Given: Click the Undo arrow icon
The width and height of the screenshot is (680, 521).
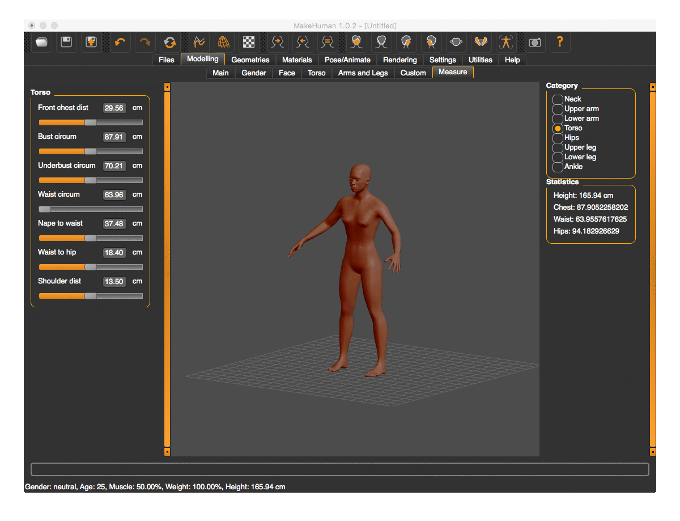Looking at the screenshot, I should pos(120,42).
